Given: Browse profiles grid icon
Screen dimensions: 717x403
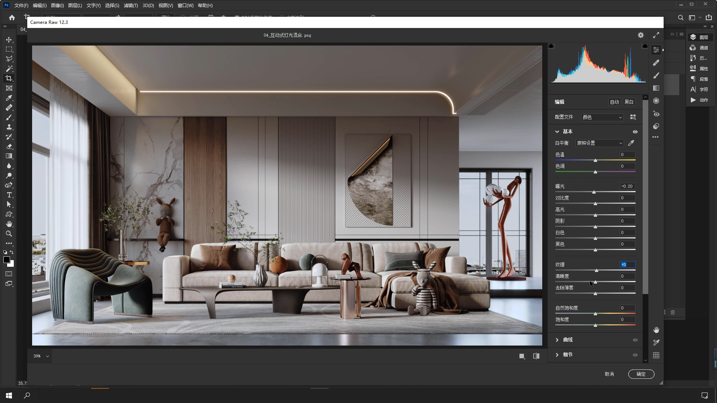Looking at the screenshot, I should [633, 117].
